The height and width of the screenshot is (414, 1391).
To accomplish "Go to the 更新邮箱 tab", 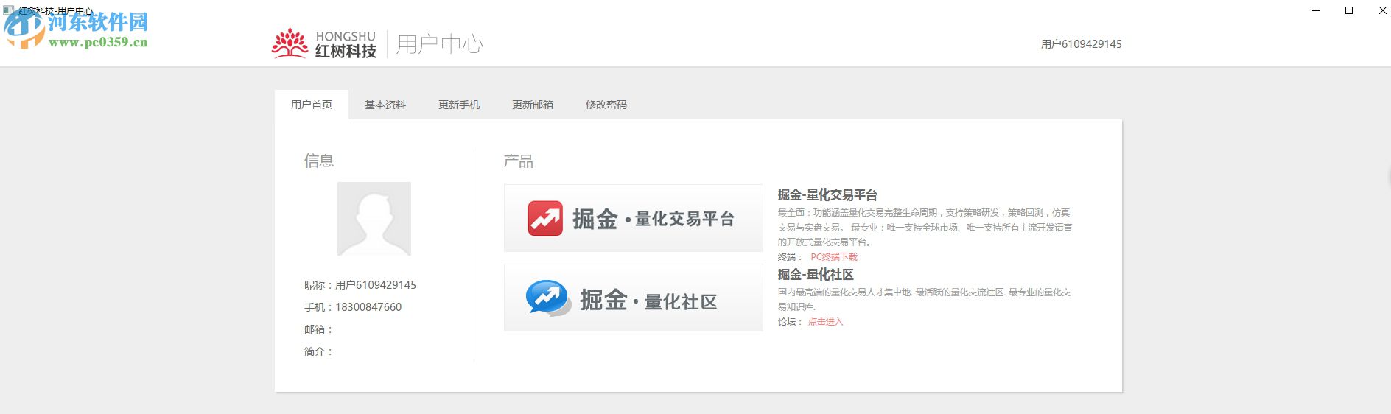I will 533,105.
